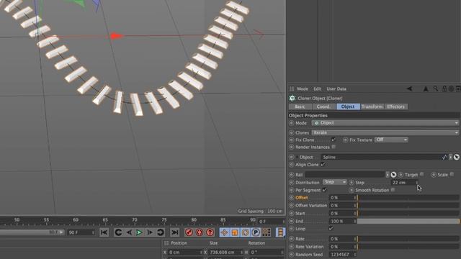Image resolution: width=461 pixels, height=259 pixels.
Task: Toggle Attribute Manager lock icon
Action: click(x=444, y=88)
